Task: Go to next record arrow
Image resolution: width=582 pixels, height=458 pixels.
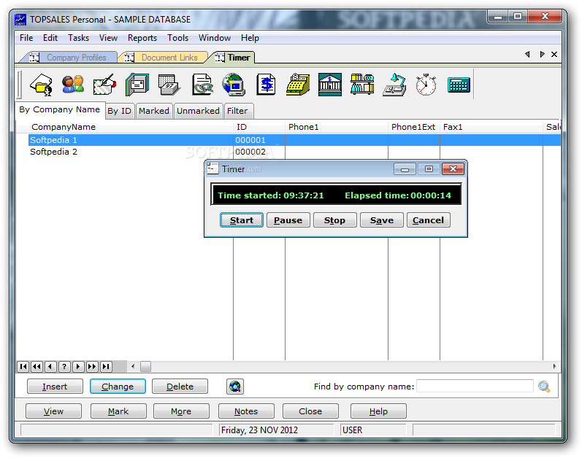Action: (78, 367)
